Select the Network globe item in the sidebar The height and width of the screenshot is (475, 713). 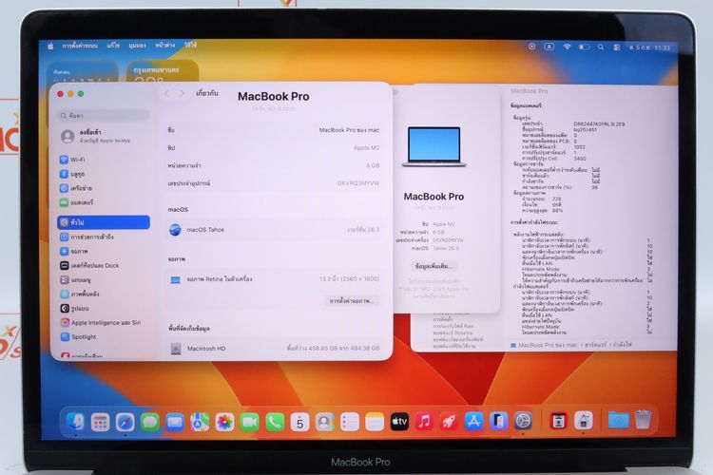click(76, 188)
